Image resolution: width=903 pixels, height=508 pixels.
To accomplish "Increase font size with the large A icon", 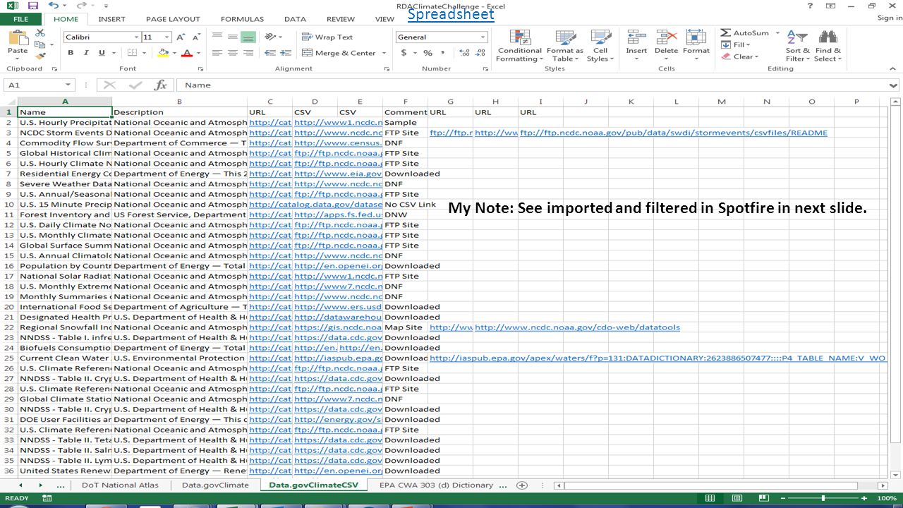I will (181, 37).
